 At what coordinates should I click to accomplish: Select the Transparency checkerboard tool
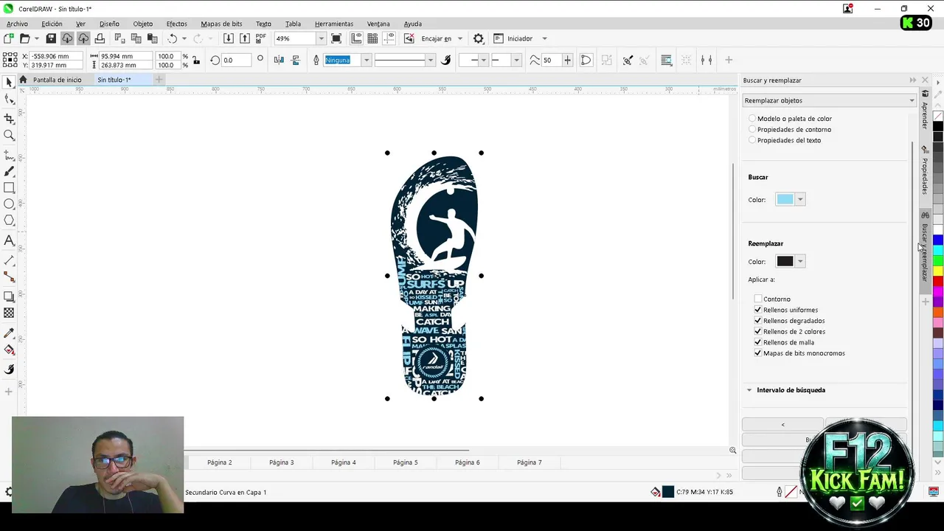pos(9,313)
